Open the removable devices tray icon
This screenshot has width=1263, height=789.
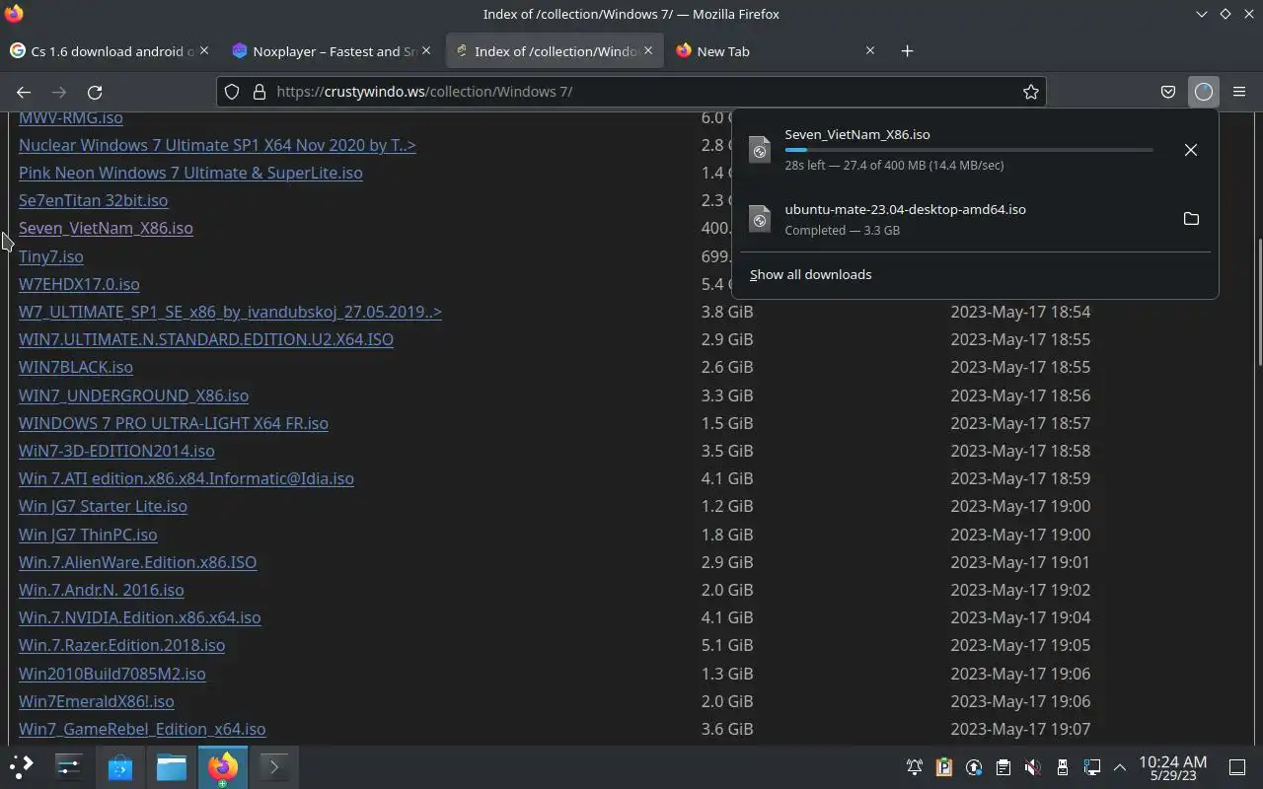(x=1063, y=767)
